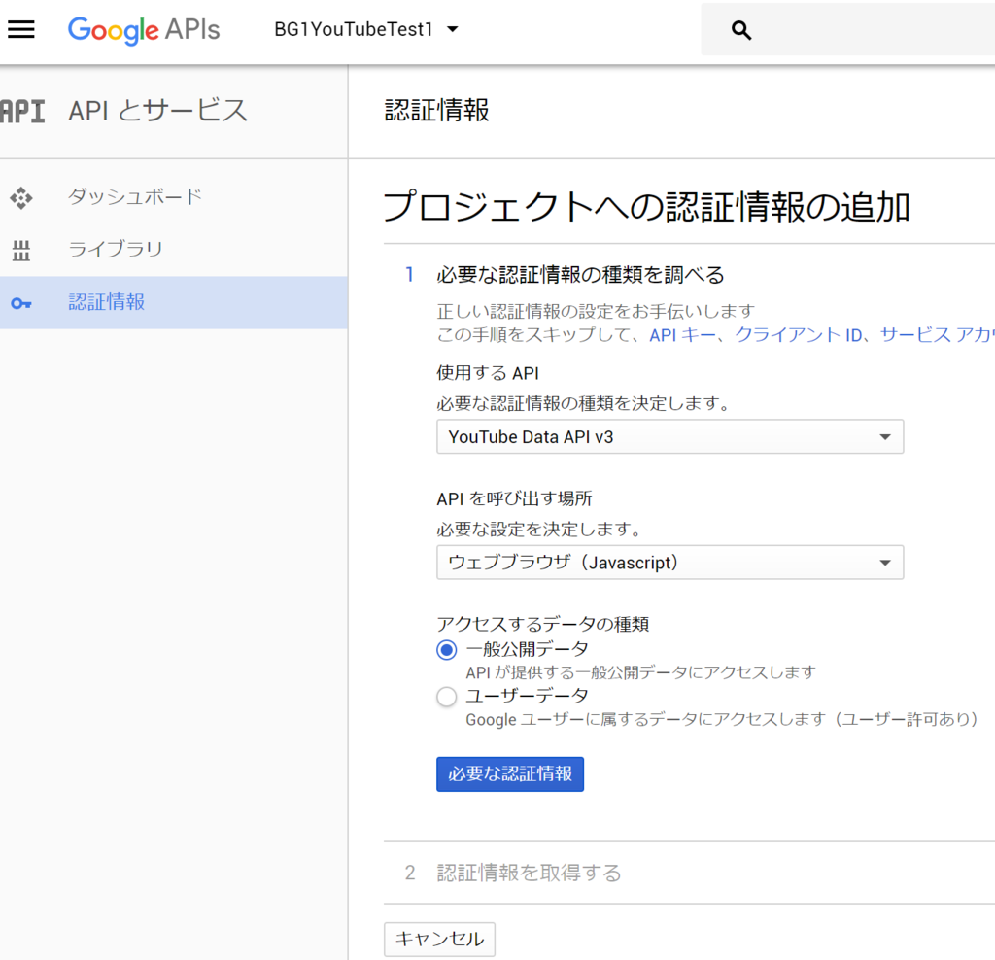The image size is (995, 960).
Task: Select the 一般公開データ radio button
Action: click(447, 650)
